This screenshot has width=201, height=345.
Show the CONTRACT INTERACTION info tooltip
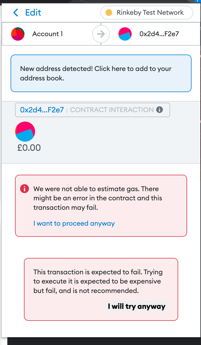pyautogui.click(x=160, y=110)
